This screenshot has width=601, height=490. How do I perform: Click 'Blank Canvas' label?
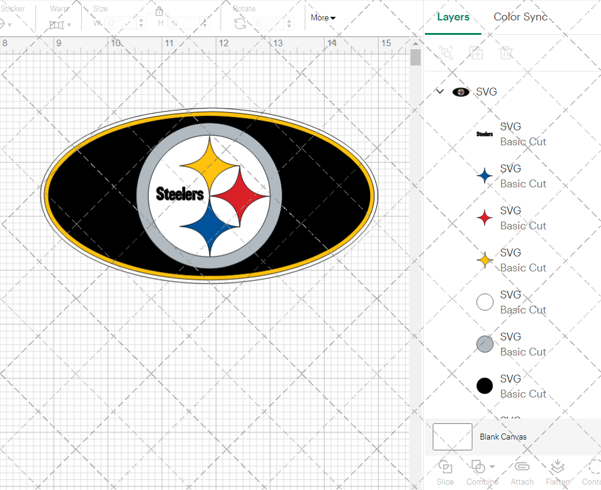(x=503, y=437)
